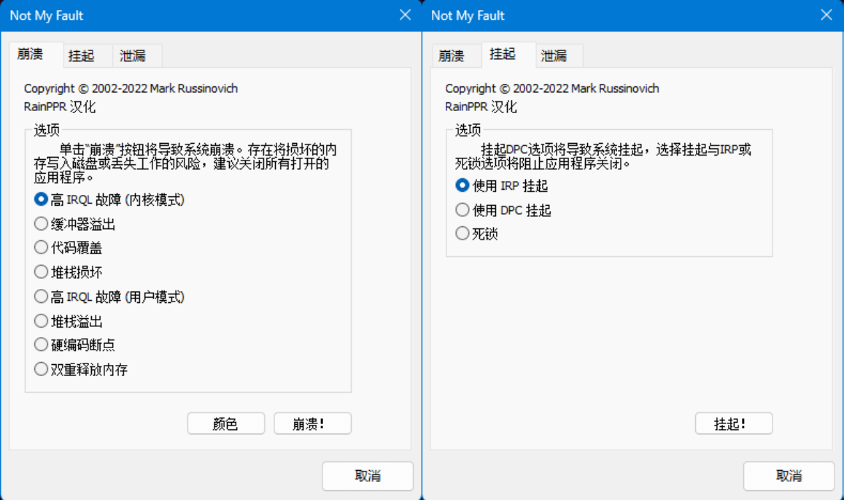The width and height of the screenshot is (844, 500).
Task: Select the 堆栈损坏 crash option
Action: tap(42, 272)
